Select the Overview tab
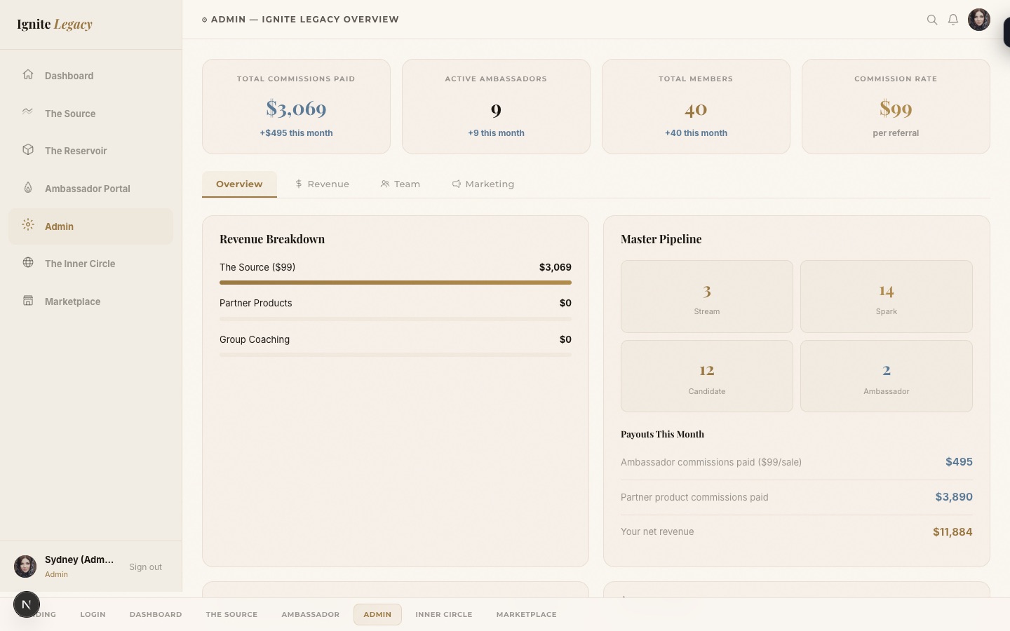The image size is (1010, 631). click(239, 184)
